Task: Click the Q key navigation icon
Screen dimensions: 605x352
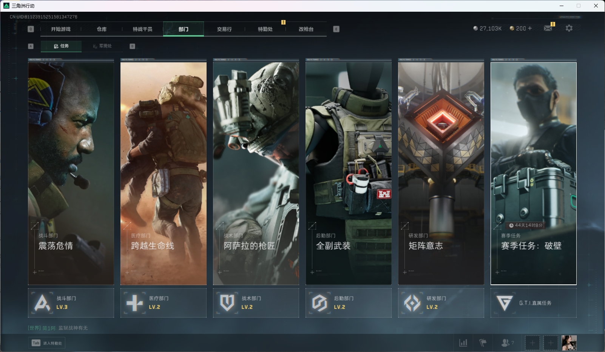Action: [x=31, y=29]
